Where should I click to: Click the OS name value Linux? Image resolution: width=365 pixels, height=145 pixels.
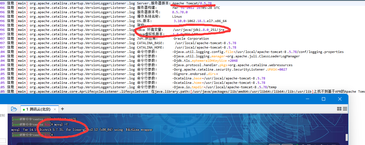tap(177, 17)
